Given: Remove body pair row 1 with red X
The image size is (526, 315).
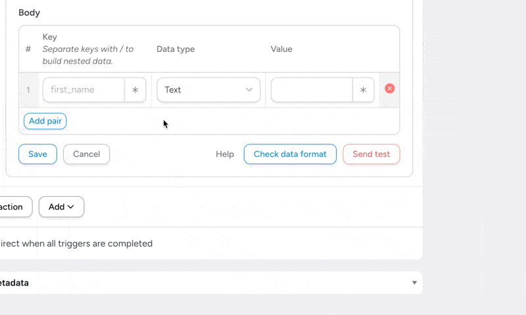Looking at the screenshot, I should tap(390, 89).
